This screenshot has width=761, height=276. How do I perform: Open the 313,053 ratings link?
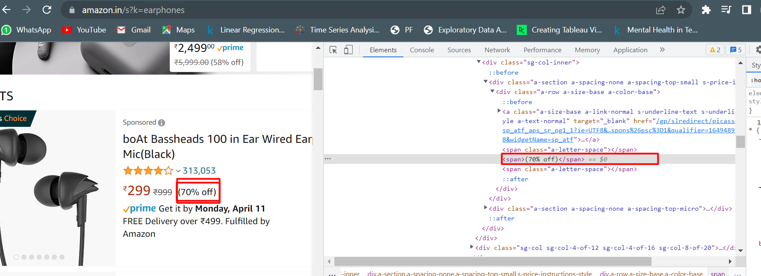click(x=199, y=171)
